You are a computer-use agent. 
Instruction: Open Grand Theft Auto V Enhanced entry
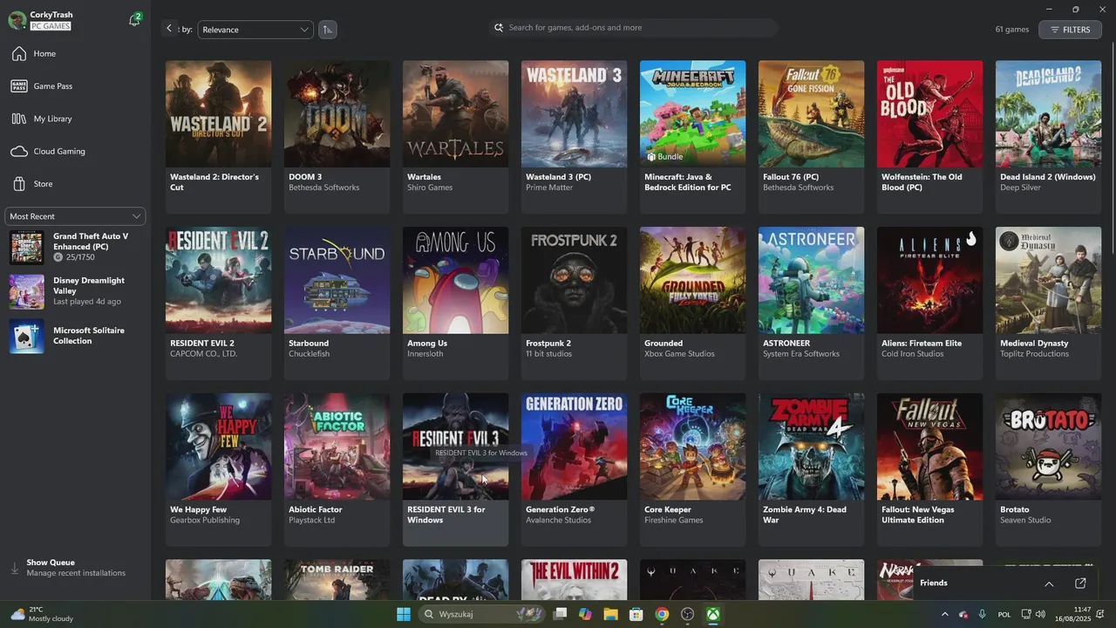point(75,248)
